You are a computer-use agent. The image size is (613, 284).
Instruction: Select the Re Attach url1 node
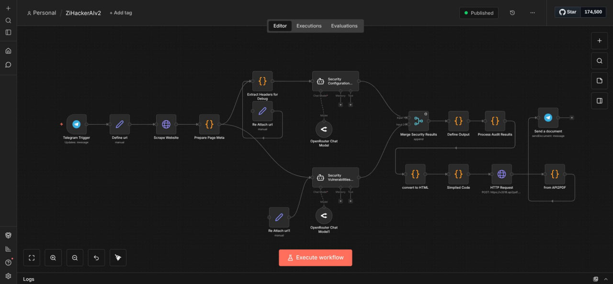coord(279,217)
